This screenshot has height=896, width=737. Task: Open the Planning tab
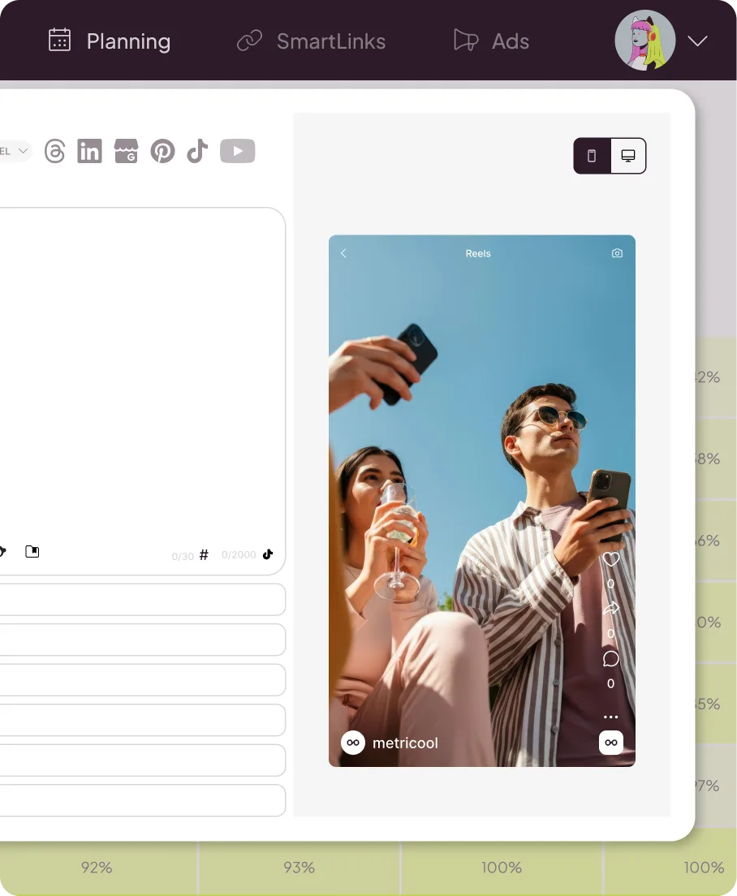click(110, 41)
